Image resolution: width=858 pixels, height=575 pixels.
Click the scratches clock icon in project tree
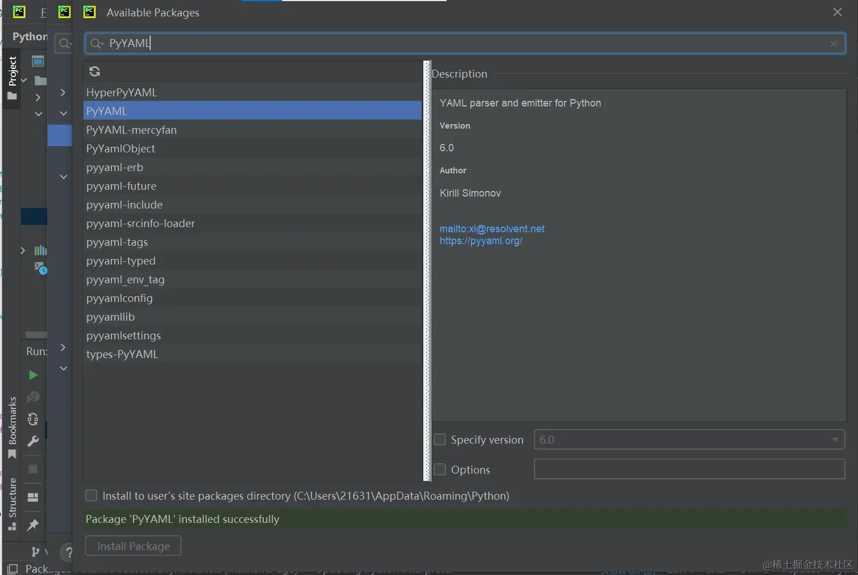point(40,268)
